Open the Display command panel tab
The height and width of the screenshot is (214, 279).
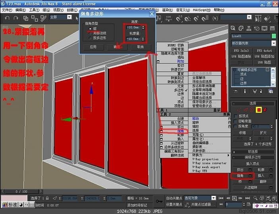[x=264, y=28]
